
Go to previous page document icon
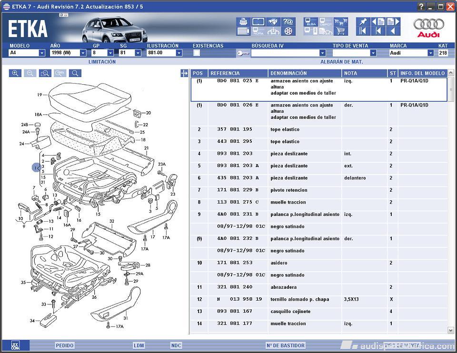(378, 22)
